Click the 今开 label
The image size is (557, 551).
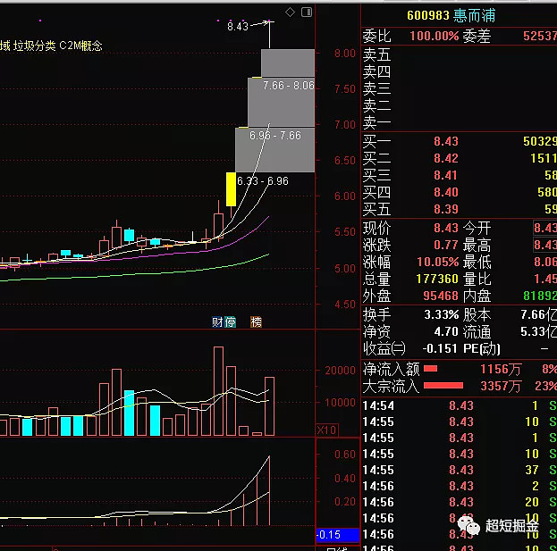477,228
